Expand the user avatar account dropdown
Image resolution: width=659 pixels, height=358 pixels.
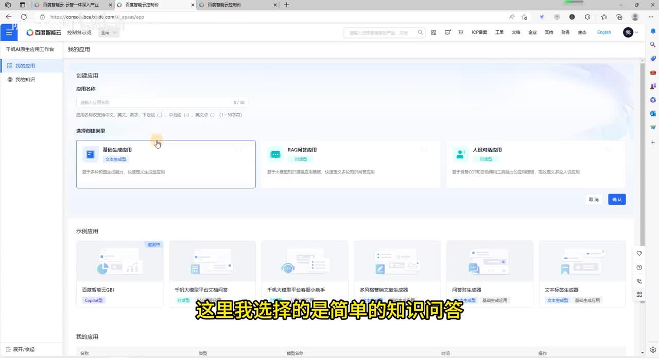[x=631, y=32]
